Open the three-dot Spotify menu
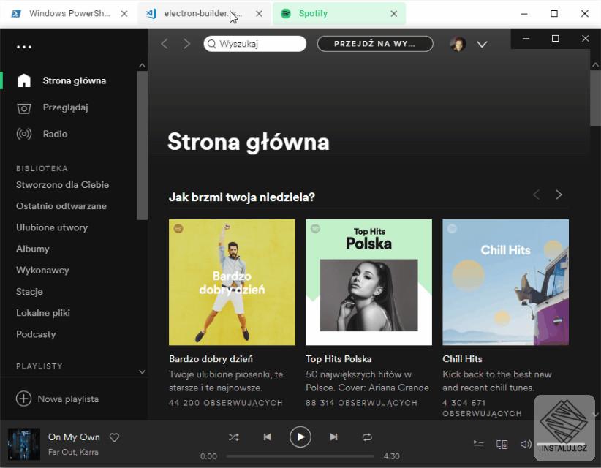 (24, 47)
